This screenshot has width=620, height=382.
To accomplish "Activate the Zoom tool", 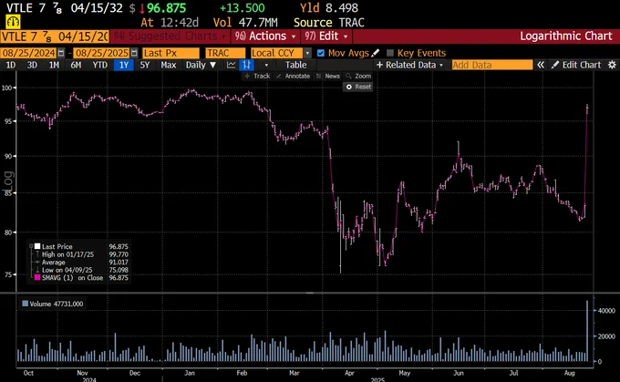I will click(x=358, y=76).
